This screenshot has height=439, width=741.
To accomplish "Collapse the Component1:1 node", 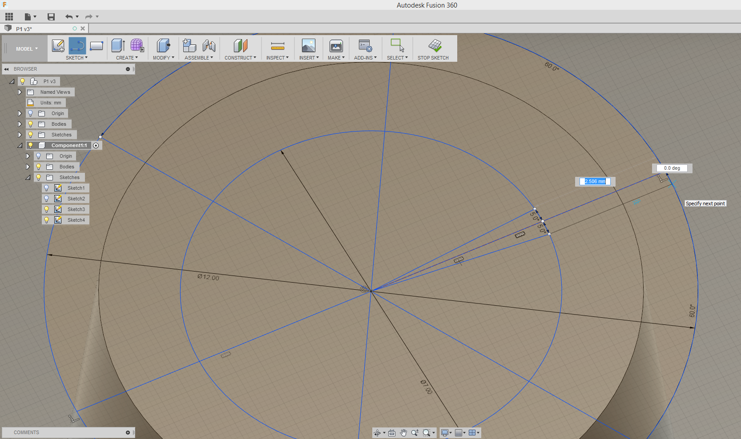I will point(20,145).
